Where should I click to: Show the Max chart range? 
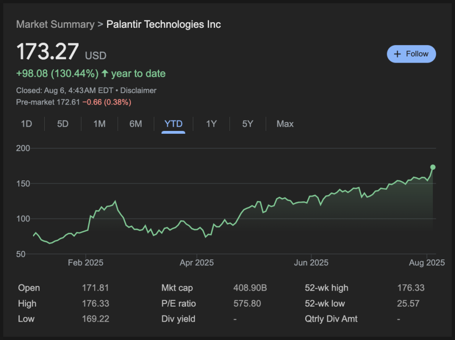[x=285, y=124]
